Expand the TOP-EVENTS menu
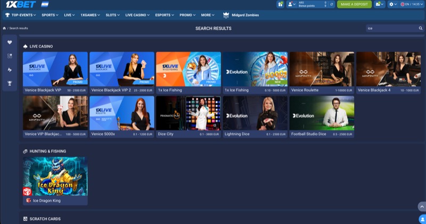 (21, 15)
